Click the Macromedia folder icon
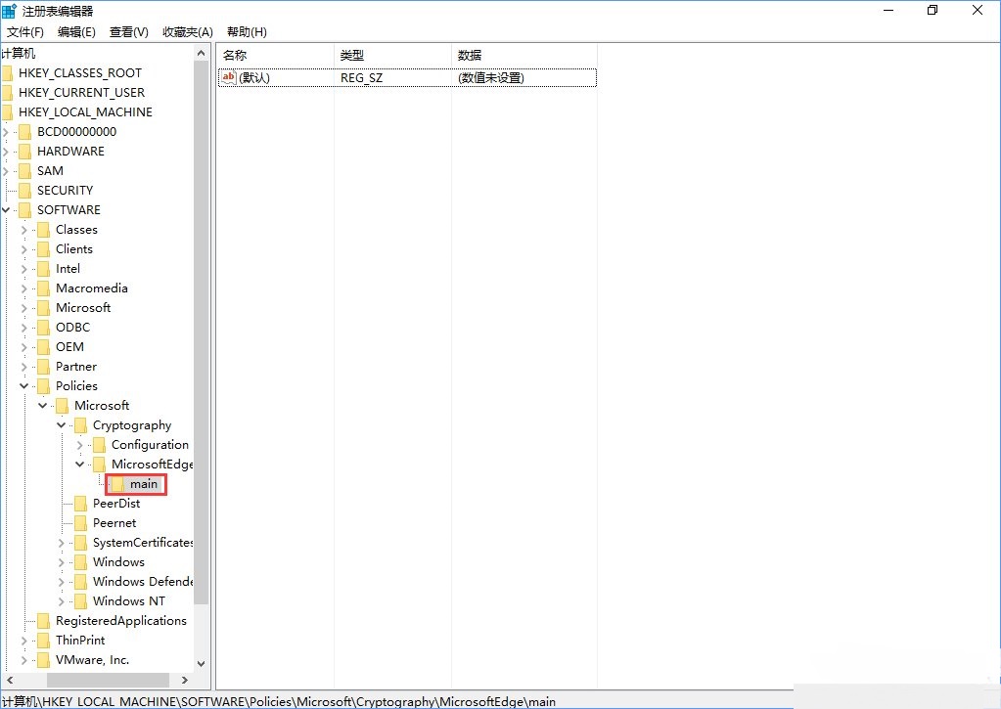The image size is (1001, 709). coord(43,288)
